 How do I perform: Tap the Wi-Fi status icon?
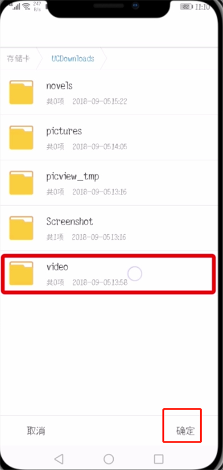pyautogui.click(x=27, y=6)
